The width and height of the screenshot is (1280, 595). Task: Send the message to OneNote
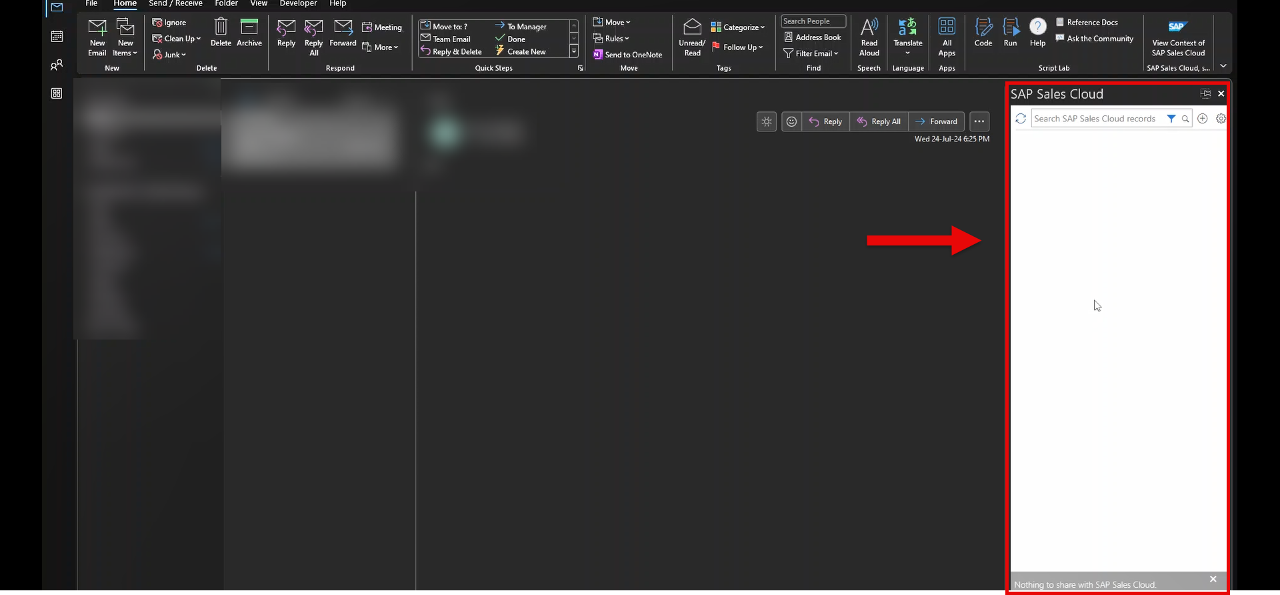click(x=628, y=55)
